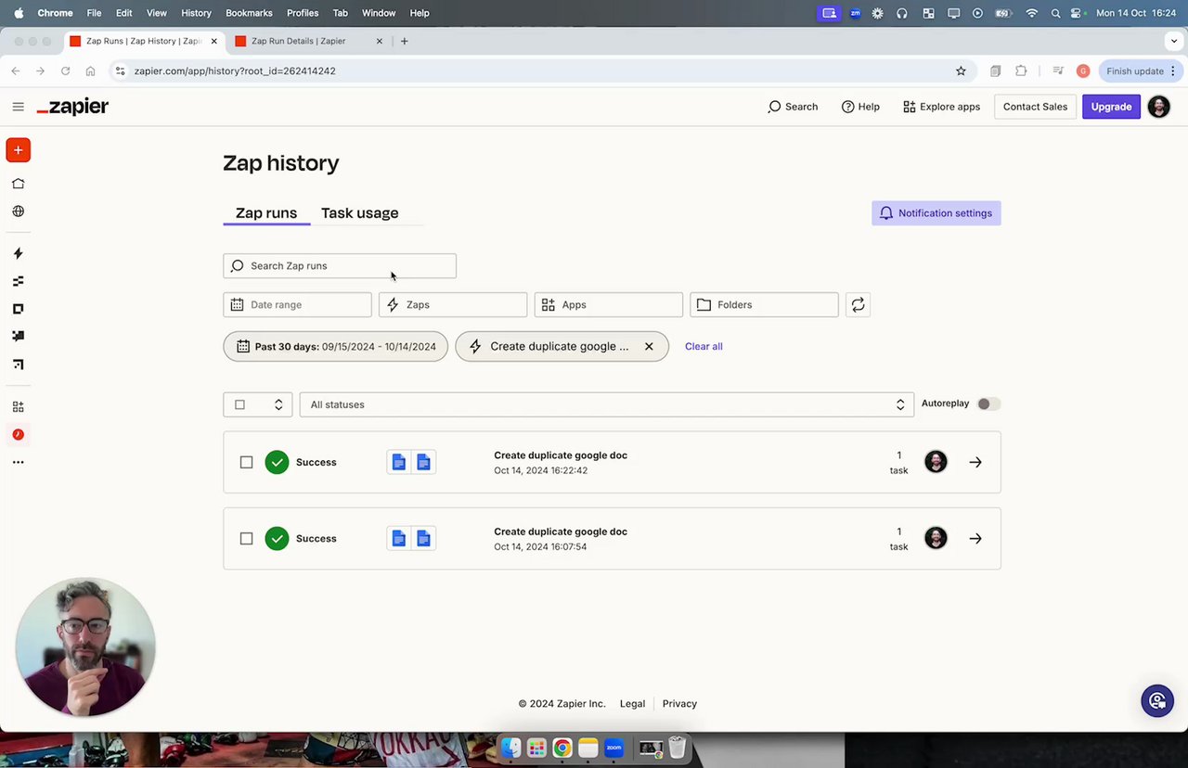
Task: Expand the Chrome tab search chevron
Action: pyautogui.click(x=1174, y=41)
